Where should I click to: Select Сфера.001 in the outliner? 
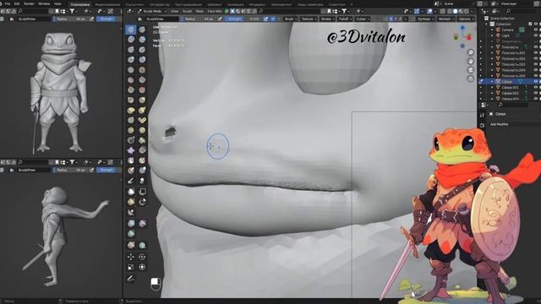tap(510, 88)
